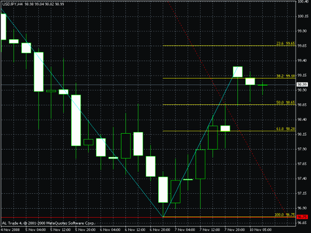Viewport: 311px width, 233px height.
Task: Click the 98.40 price axis label
Action: point(302,120)
